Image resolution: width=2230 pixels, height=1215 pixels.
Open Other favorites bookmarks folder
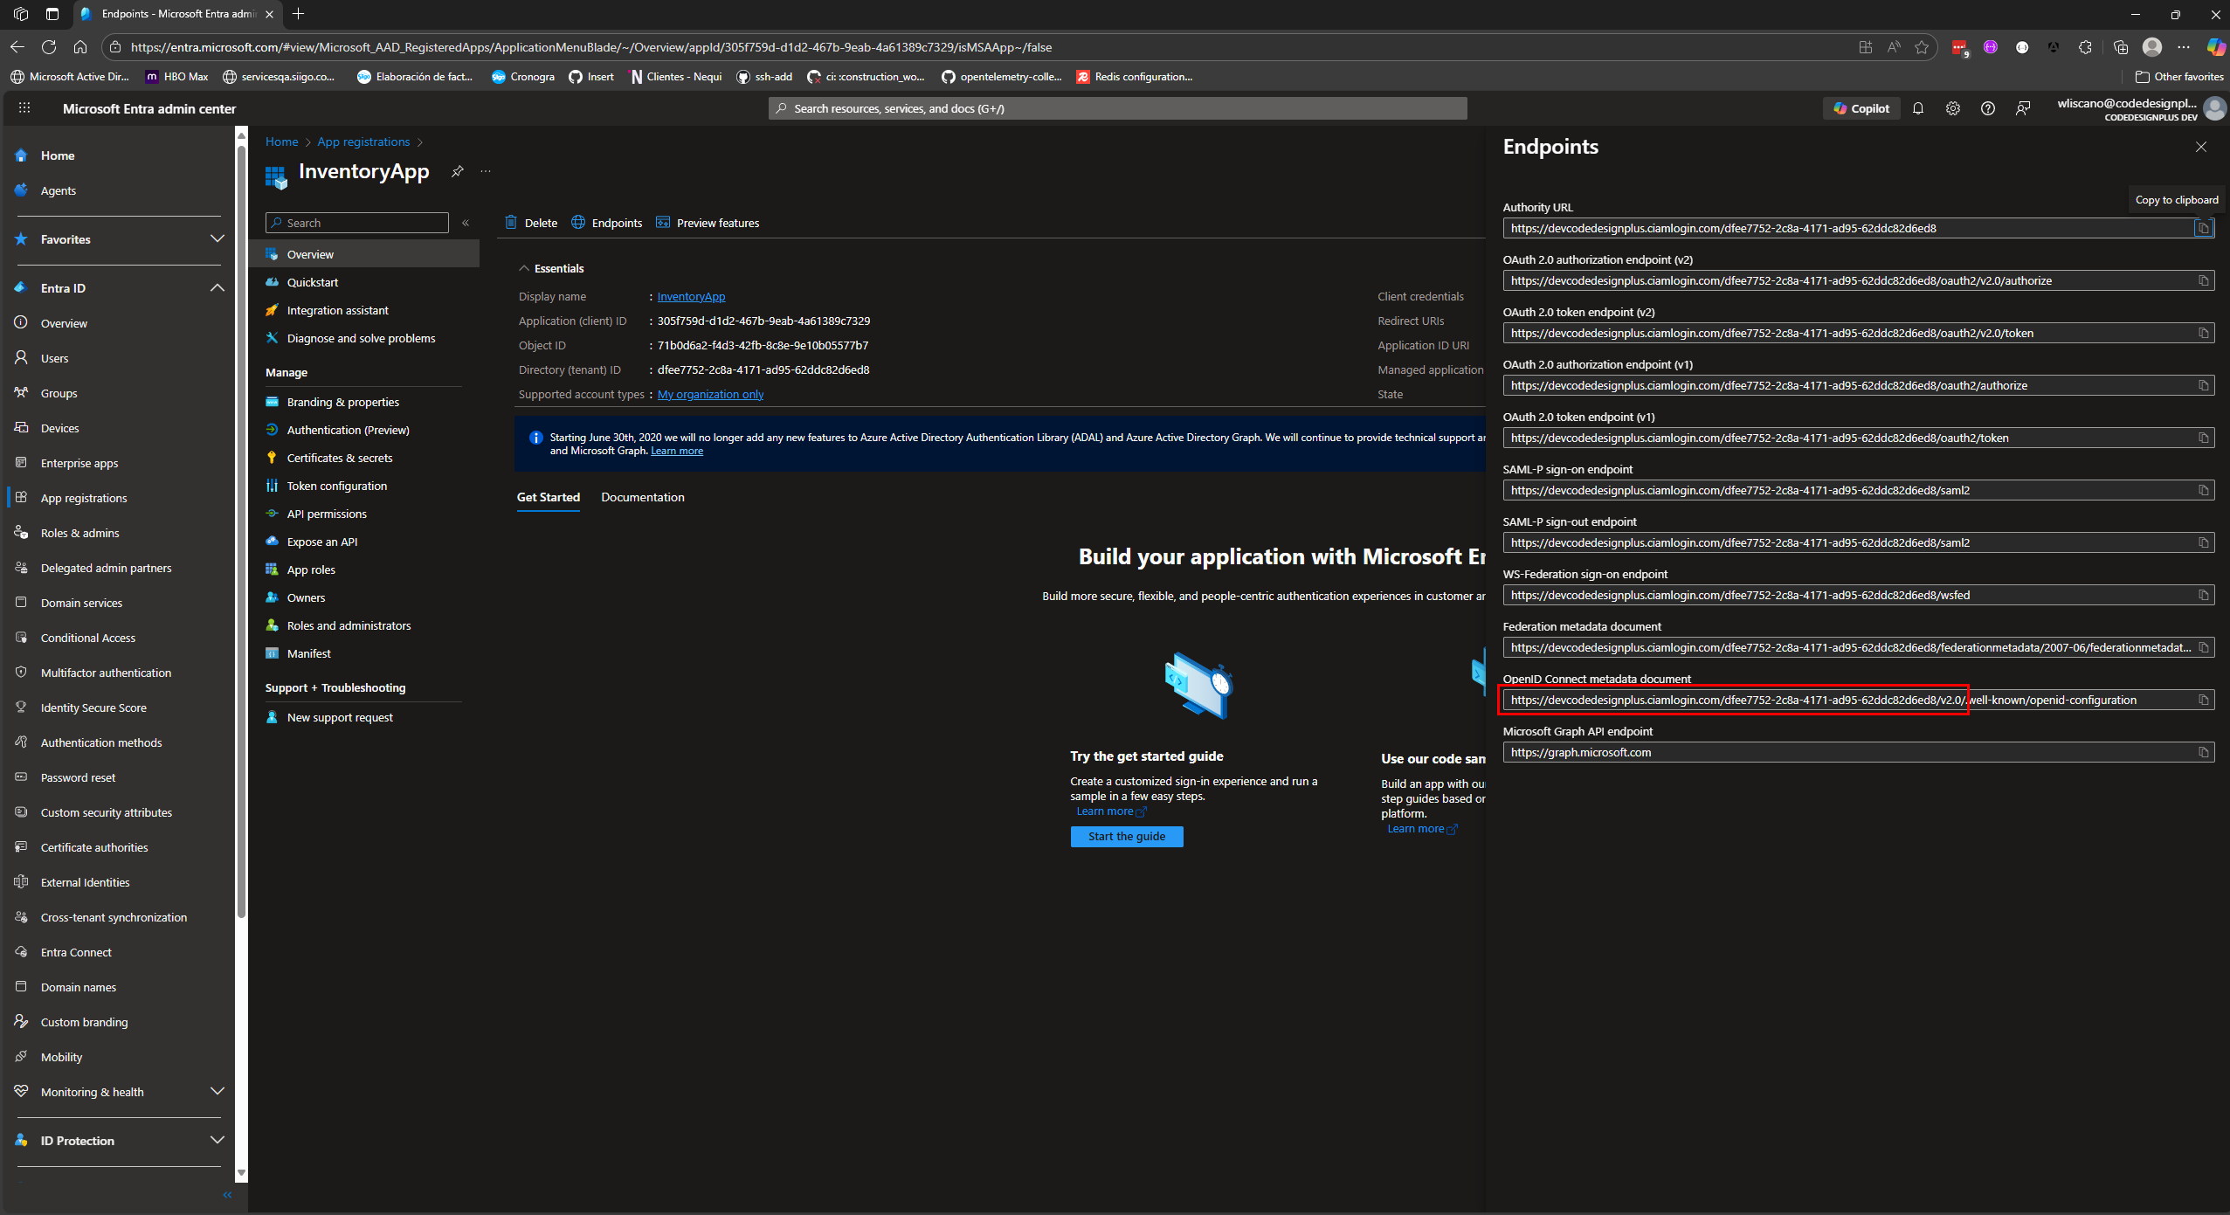[x=2178, y=77]
